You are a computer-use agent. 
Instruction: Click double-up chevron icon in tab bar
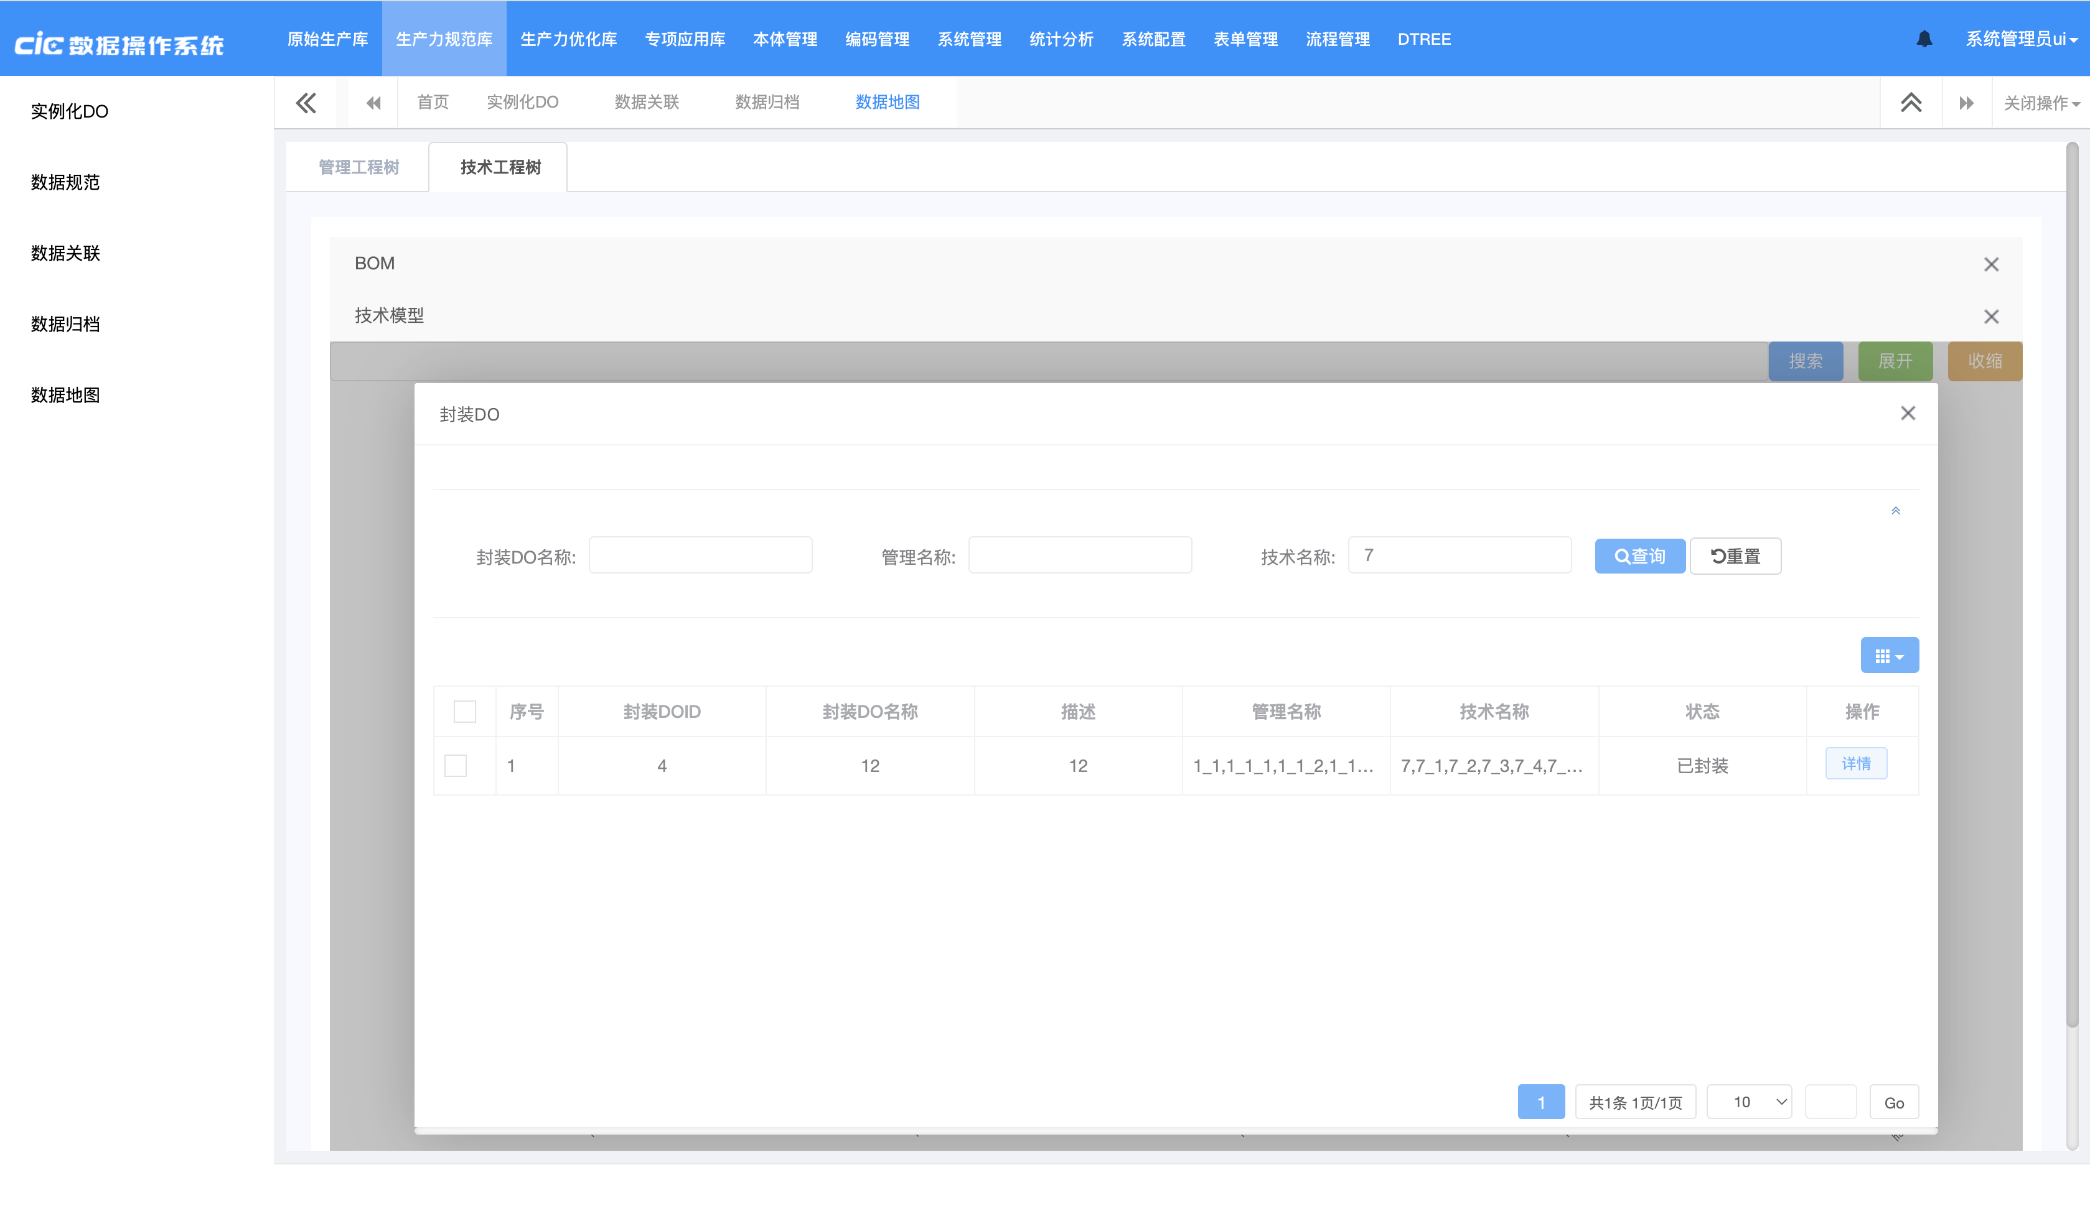1911,103
